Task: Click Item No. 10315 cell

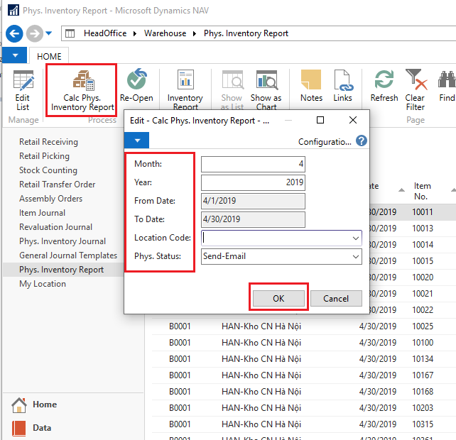Action: click(423, 424)
